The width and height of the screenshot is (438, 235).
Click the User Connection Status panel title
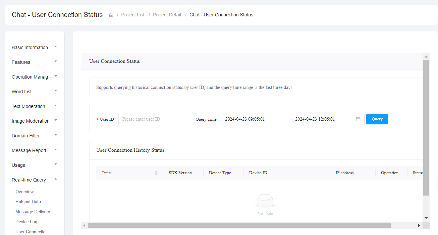[x=114, y=61]
